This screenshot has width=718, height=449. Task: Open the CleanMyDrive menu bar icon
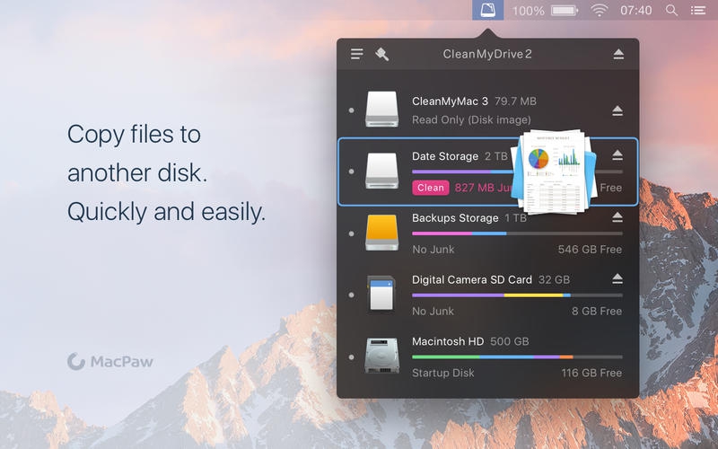click(487, 10)
